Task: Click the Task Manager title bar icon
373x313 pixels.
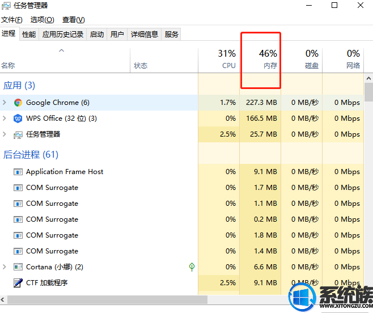Action: pos(6,6)
